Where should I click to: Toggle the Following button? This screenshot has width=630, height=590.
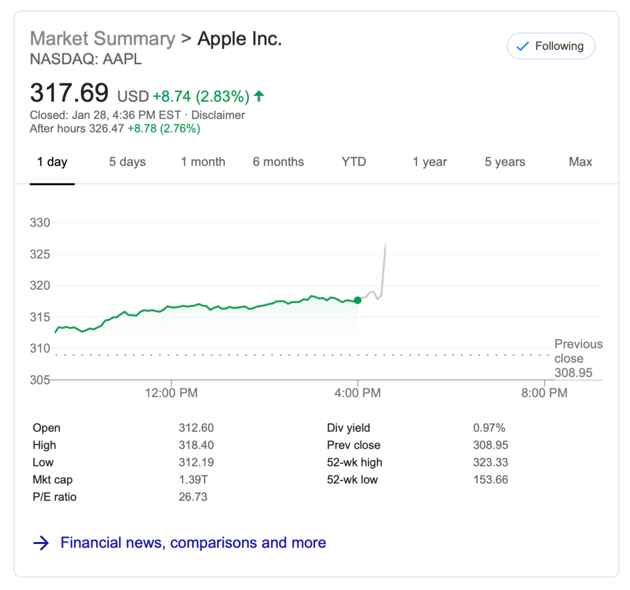pos(551,46)
